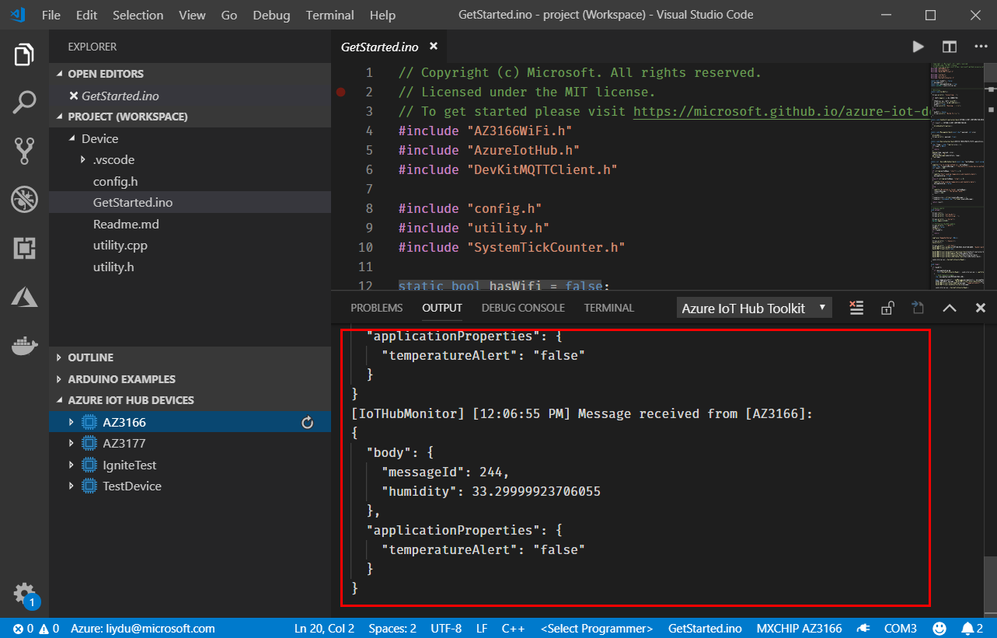Open the Azure view in activity bar
The image size is (997, 638).
24,296
